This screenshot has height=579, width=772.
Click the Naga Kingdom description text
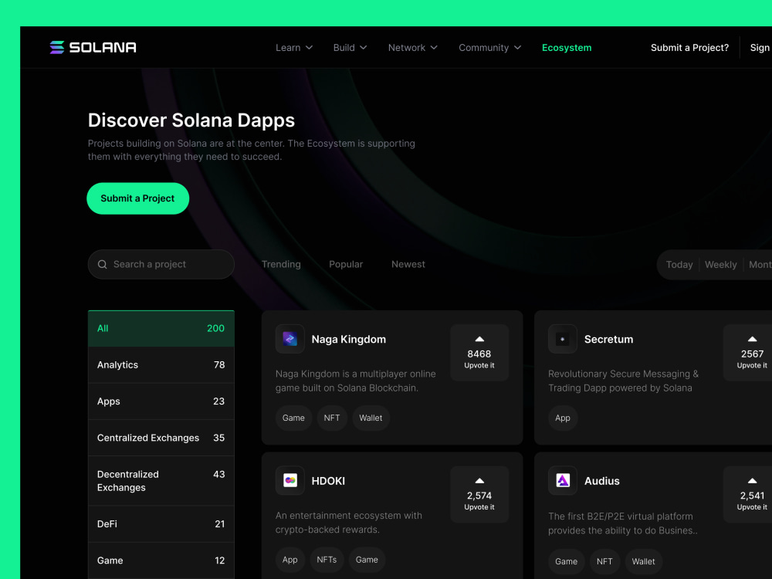355,381
